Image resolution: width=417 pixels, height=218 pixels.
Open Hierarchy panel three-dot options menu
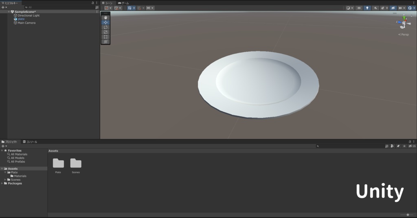point(97,3)
